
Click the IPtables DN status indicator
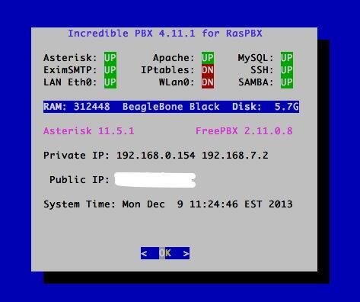208,70
